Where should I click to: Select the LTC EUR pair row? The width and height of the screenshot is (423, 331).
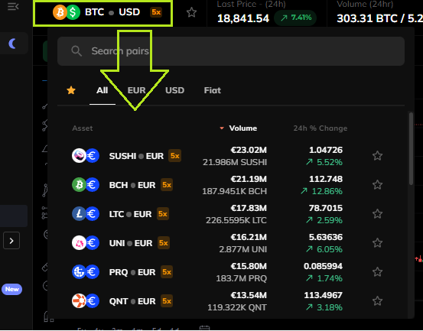227,214
